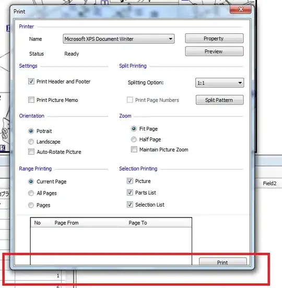
Task: Click the Ready status text
Action: click(x=72, y=54)
